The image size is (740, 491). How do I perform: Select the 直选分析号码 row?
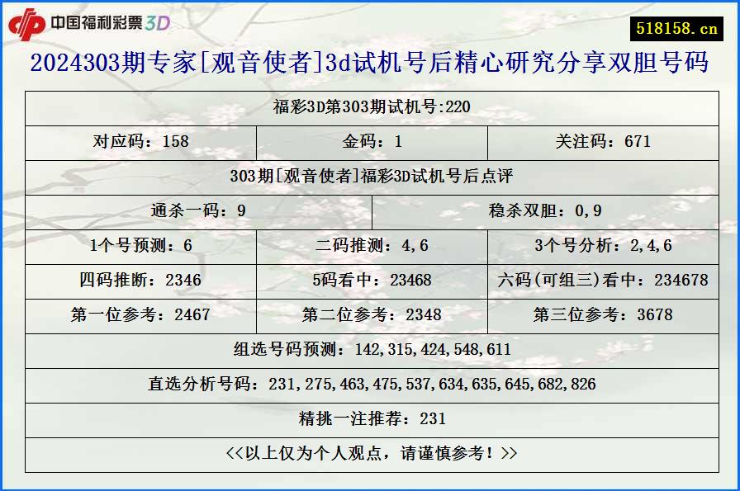tap(370, 383)
